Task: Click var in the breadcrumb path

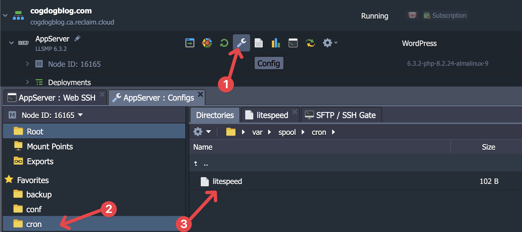Action: click(x=257, y=132)
